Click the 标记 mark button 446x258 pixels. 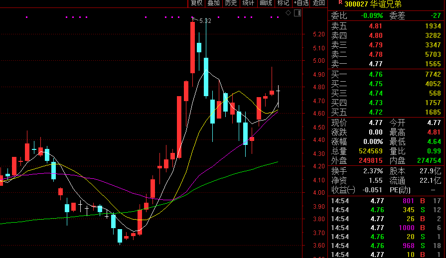coord(283,3)
